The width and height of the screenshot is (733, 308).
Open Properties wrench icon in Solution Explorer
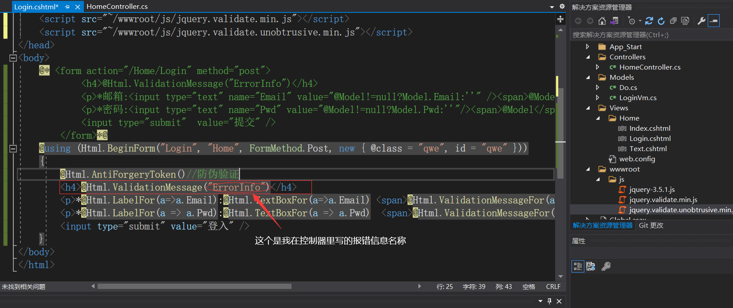coord(701,21)
